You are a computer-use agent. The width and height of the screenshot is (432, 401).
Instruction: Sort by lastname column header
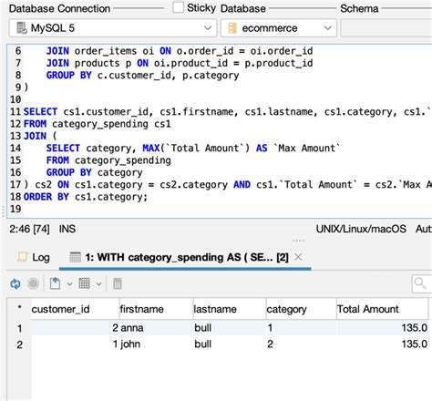(x=230, y=309)
